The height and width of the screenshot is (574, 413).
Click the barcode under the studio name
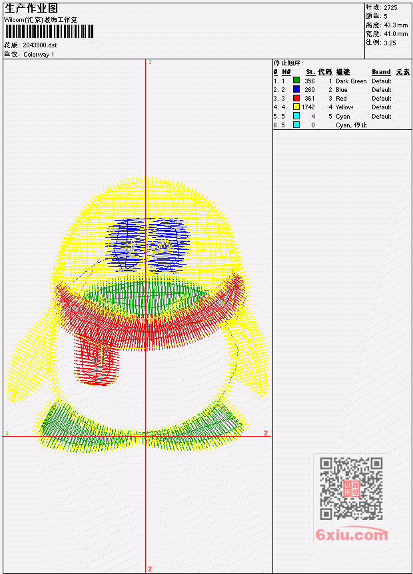[x=49, y=31]
